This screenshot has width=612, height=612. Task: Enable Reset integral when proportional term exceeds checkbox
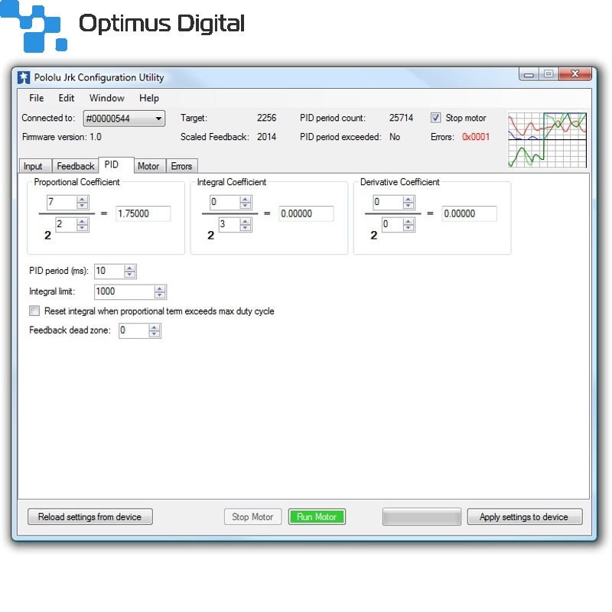click(x=34, y=311)
